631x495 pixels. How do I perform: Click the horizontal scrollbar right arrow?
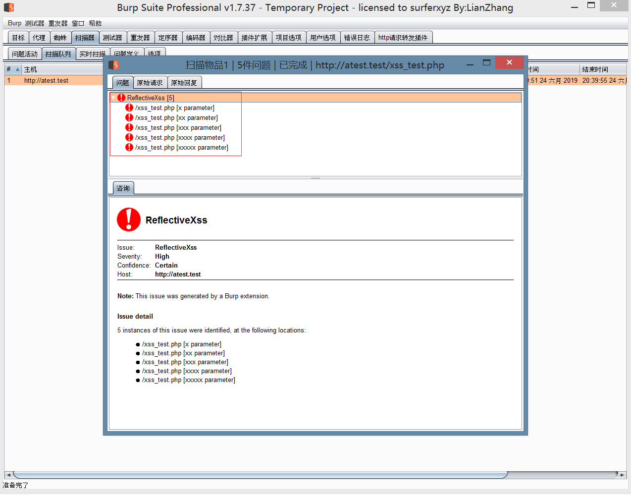pos(622,475)
